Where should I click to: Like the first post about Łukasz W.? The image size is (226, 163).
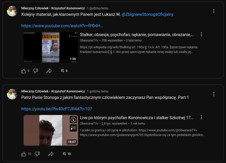click(x=24, y=71)
